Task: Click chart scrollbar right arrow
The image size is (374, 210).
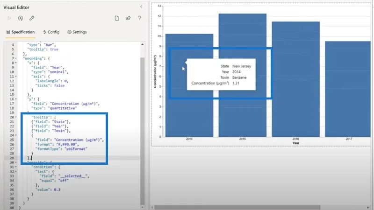Action: point(368,208)
